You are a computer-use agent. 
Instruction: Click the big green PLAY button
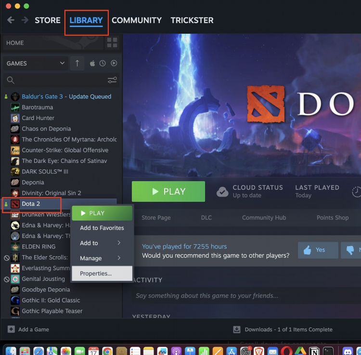click(x=168, y=191)
